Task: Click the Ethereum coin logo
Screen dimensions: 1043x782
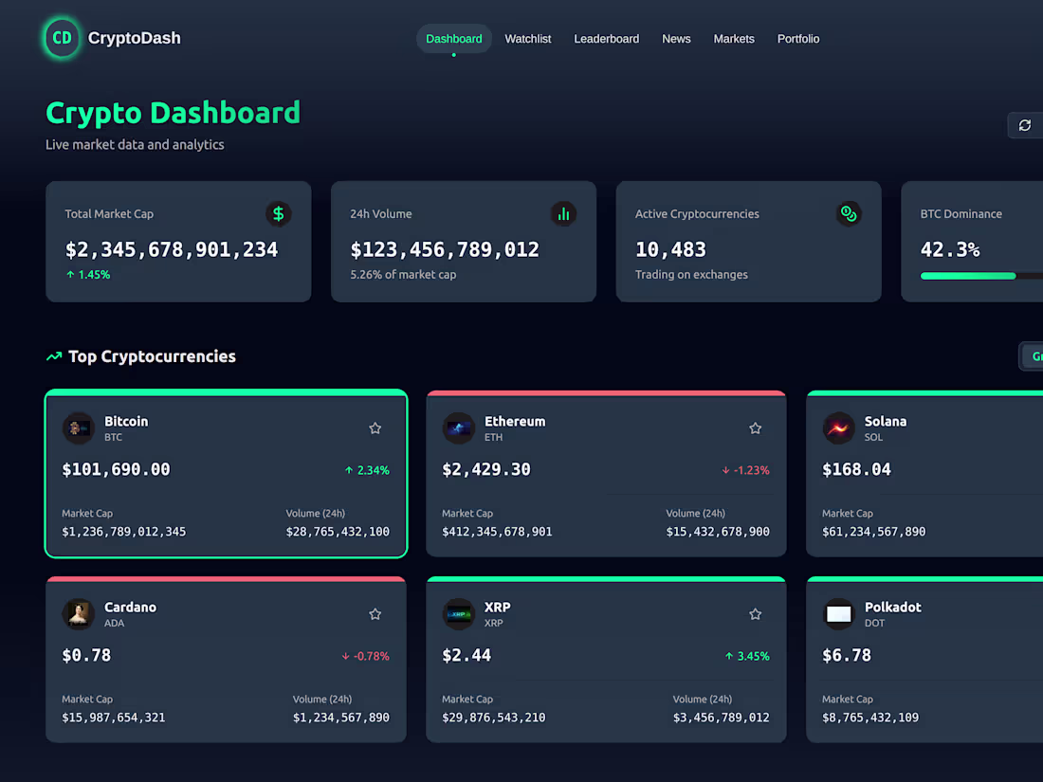Action: (x=459, y=428)
